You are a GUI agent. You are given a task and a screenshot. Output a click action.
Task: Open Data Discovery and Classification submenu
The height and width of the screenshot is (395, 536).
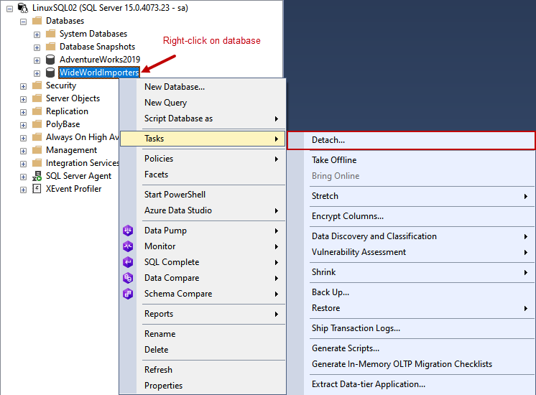(411, 236)
